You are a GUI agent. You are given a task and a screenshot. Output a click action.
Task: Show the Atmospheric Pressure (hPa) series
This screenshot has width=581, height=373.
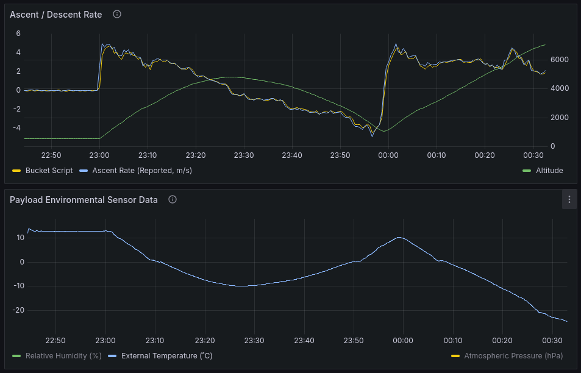pos(513,355)
